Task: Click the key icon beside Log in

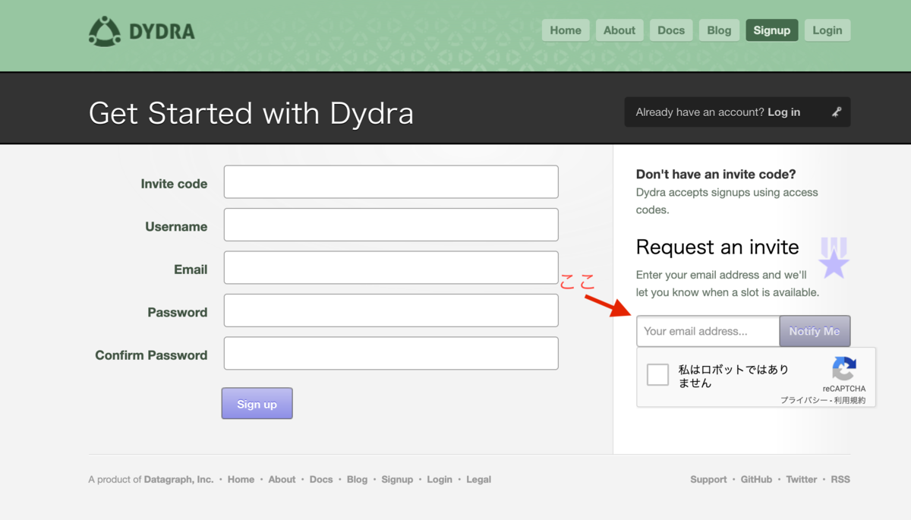Action: click(x=836, y=112)
